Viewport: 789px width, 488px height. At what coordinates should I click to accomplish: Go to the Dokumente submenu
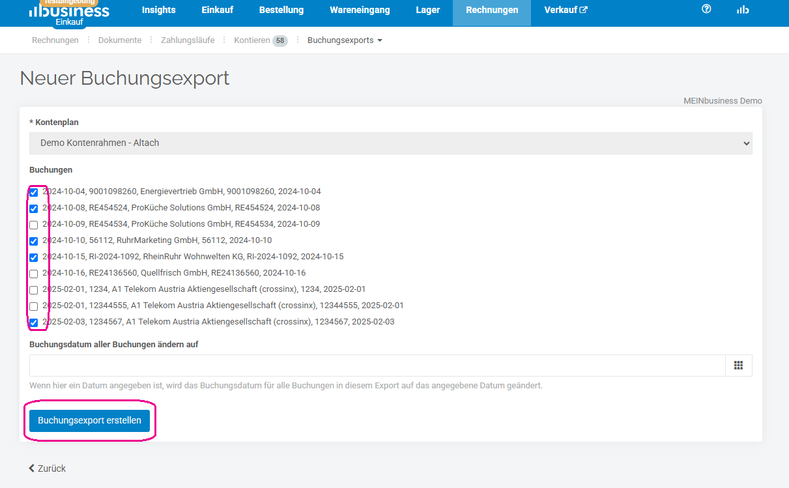[120, 40]
